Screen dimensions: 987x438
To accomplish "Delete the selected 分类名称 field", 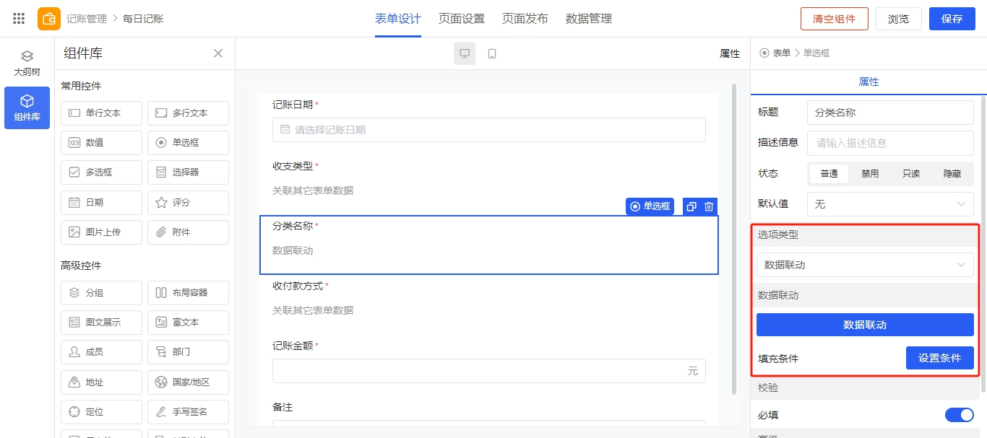I will click(x=709, y=206).
